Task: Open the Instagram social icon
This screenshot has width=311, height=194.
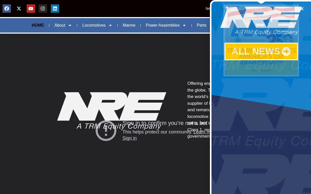Action: [43, 9]
